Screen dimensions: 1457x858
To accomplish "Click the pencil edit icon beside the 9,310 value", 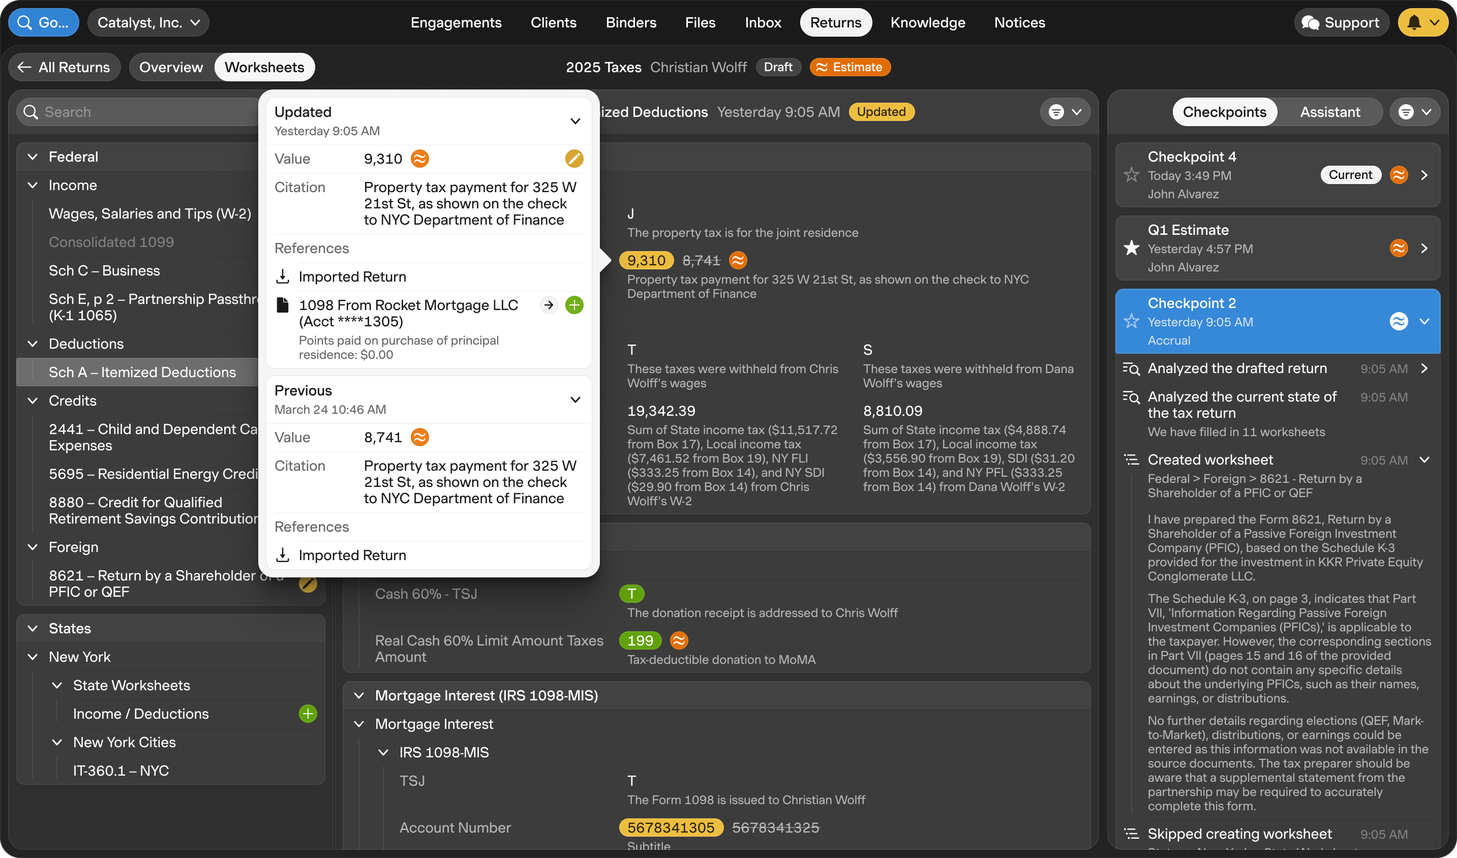I will tap(573, 159).
